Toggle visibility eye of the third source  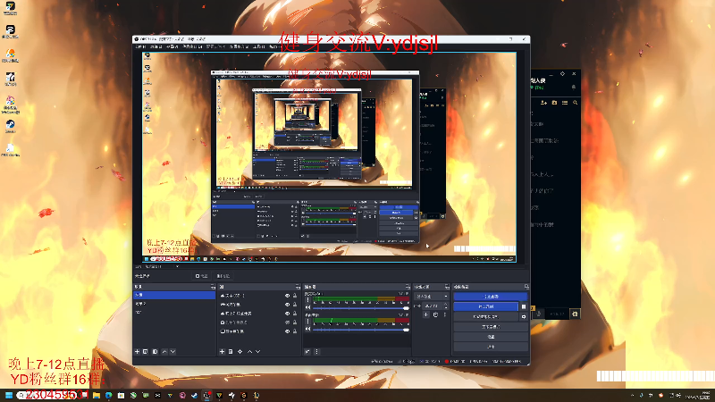coord(287,314)
